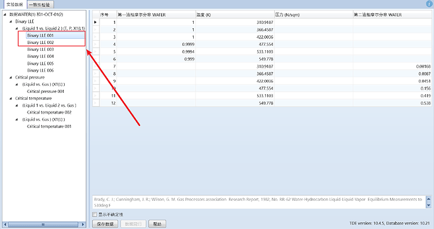
Task: Click mole fraction cell 0.999 in row 6
Action: tap(156, 59)
